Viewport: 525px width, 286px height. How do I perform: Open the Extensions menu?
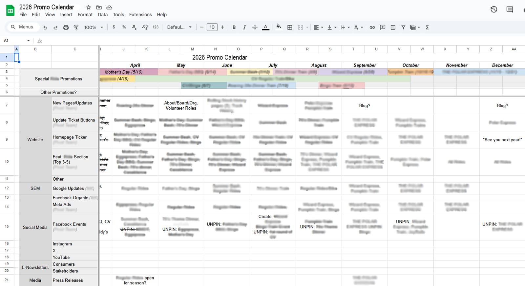pos(140,15)
